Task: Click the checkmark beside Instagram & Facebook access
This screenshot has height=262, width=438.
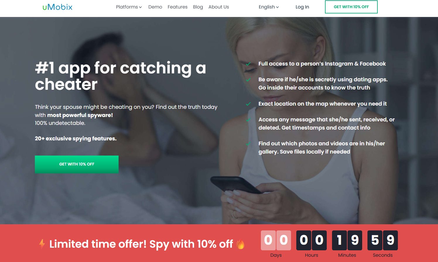Action: (x=248, y=64)
